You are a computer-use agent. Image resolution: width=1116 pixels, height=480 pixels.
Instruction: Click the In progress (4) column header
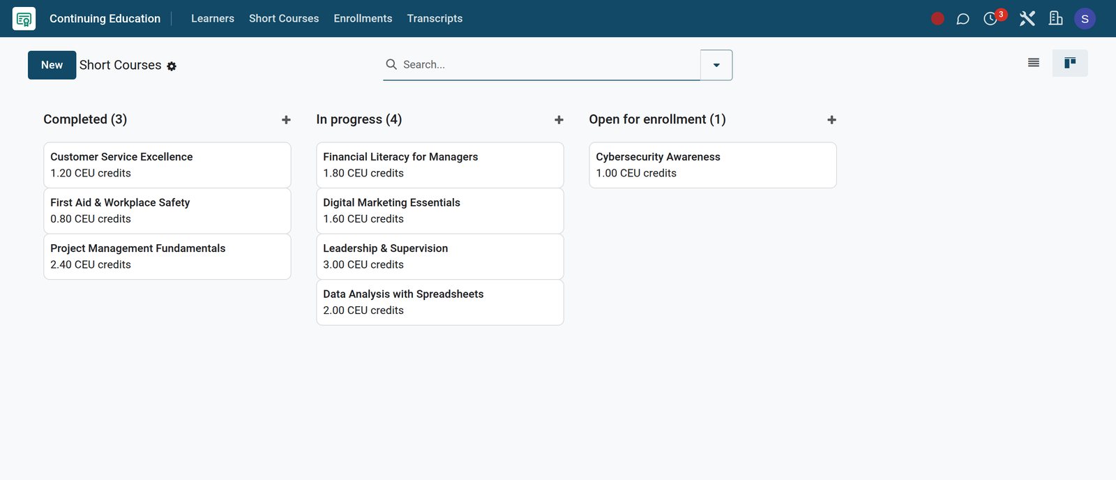359,119
